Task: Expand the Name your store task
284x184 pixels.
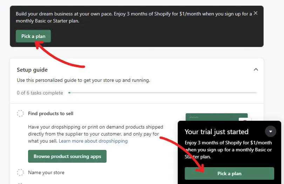Action: [x=46, y=172]
